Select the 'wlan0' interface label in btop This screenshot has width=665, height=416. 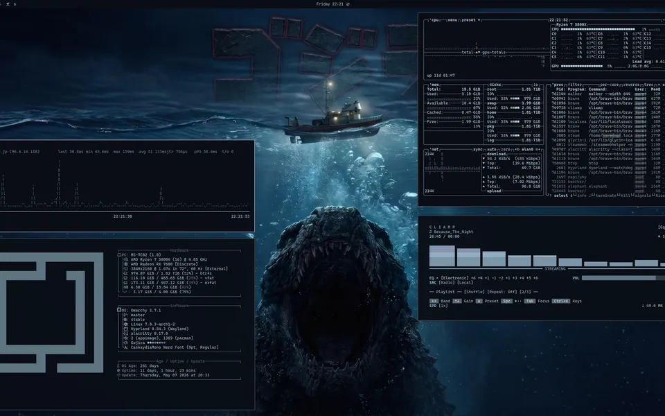526,150
